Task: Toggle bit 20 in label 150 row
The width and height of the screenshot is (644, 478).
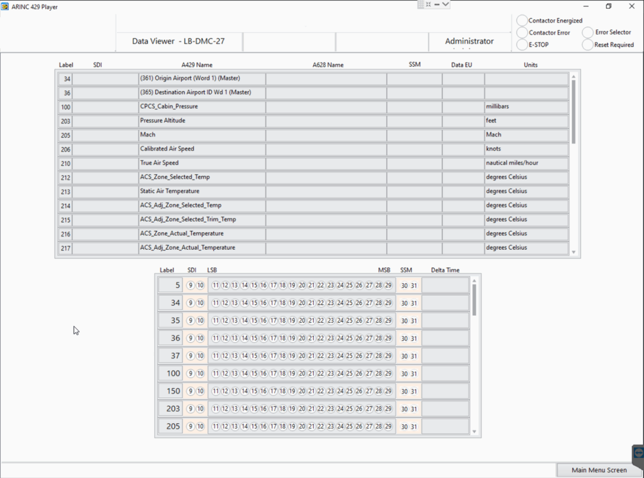Action: tap(302, 391)
